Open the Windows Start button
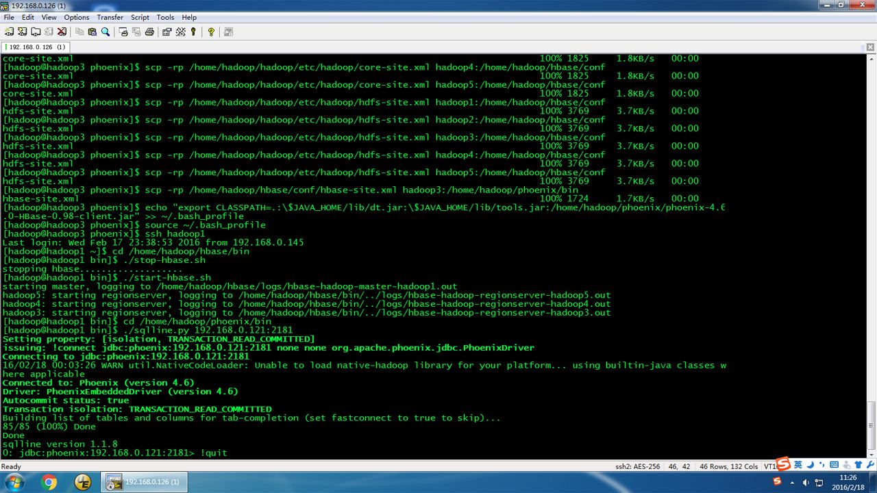Image resolution: width=877 pixels, height=493 pixels. (x=14, y=482)
